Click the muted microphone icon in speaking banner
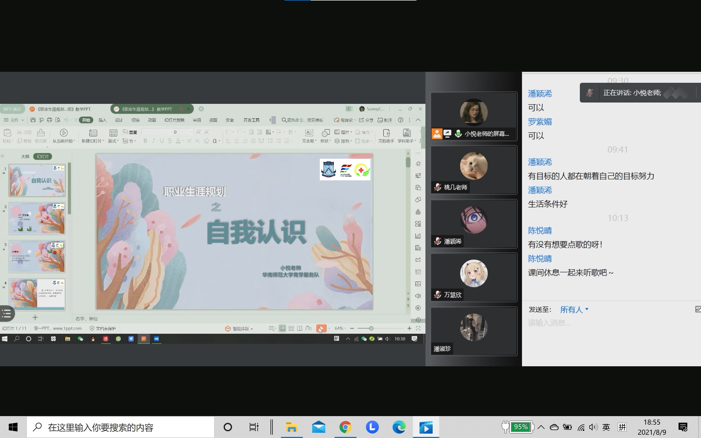701x438 pixels. (590, 93)
